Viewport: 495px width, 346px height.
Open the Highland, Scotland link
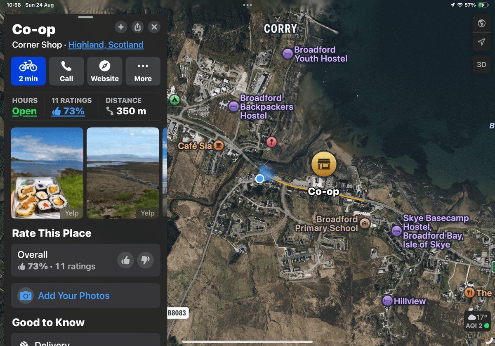tap(106, 45)
